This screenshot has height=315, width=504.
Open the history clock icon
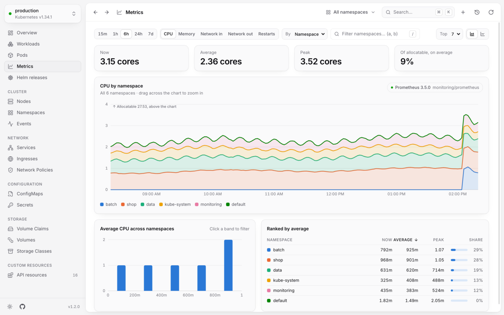coord(477,12)
